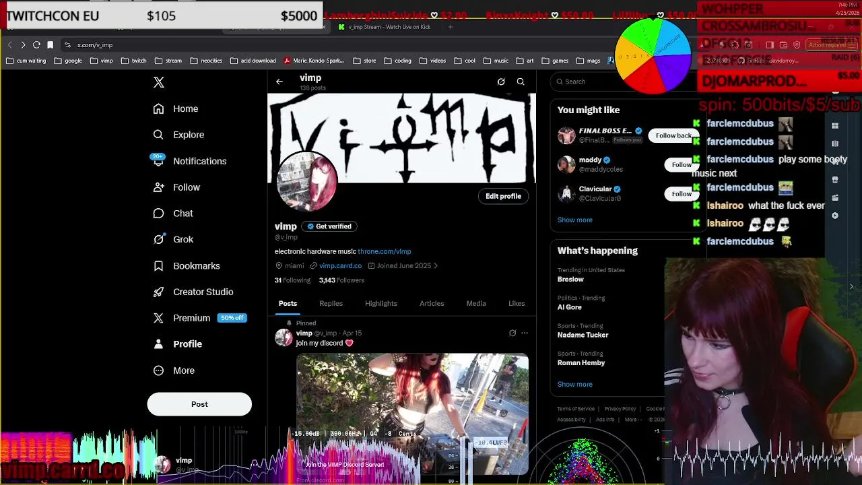Click the browser back navigation arrow
862x485 pixels.
coord(9,45)
